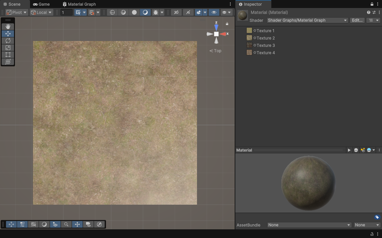
Task: Click the debug draw mode bug icon
Action: [155, 12]
